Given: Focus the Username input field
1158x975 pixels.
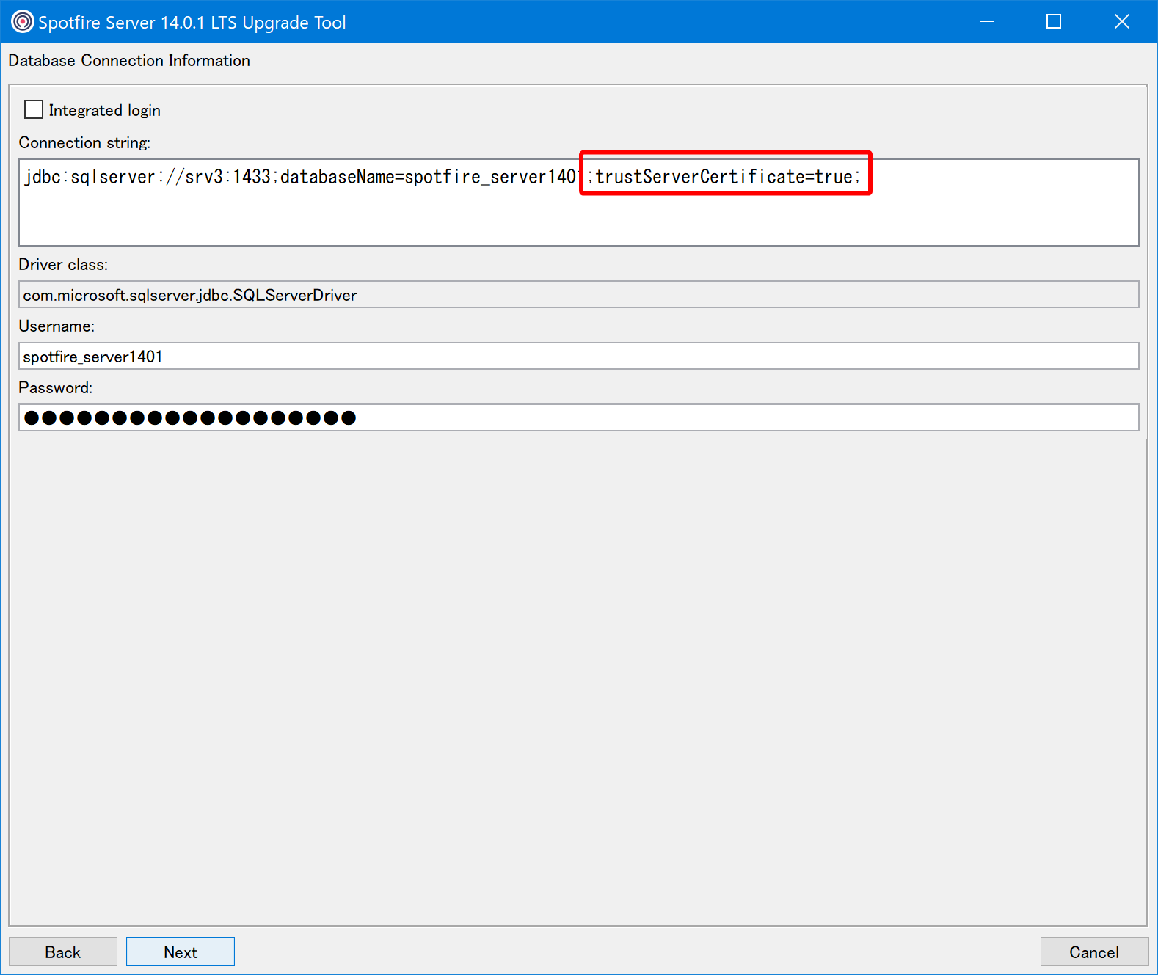Looking at the screenshot, I should coord(578,356).
